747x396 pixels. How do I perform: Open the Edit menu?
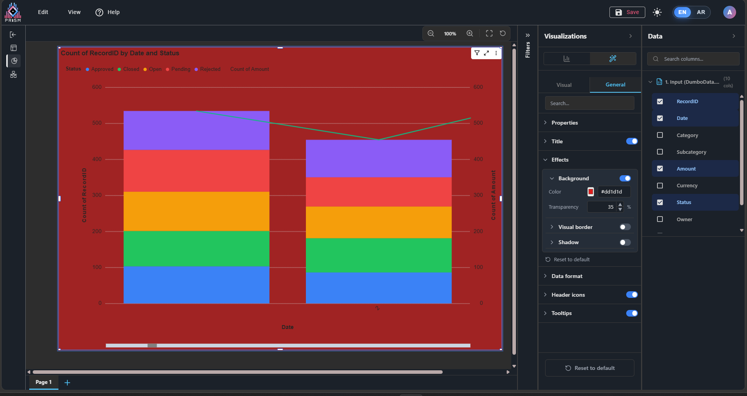pyautogui.click(x=43, y=12)
